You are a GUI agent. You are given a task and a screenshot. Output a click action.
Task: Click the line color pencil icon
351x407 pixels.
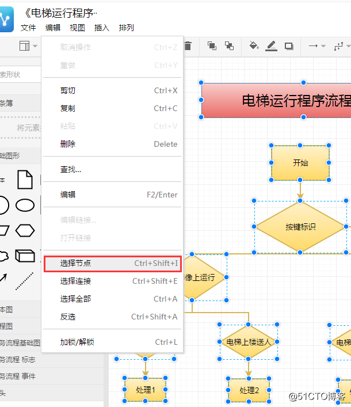(271, 46)
